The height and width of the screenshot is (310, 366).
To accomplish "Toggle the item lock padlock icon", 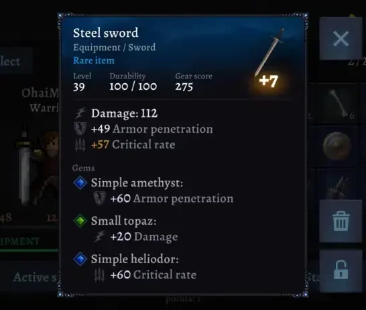I will click(341, 270).
